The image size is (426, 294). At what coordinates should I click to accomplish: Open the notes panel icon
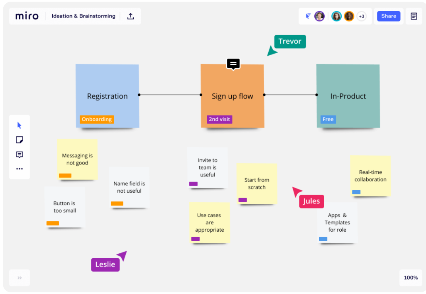tap(414, 16)
